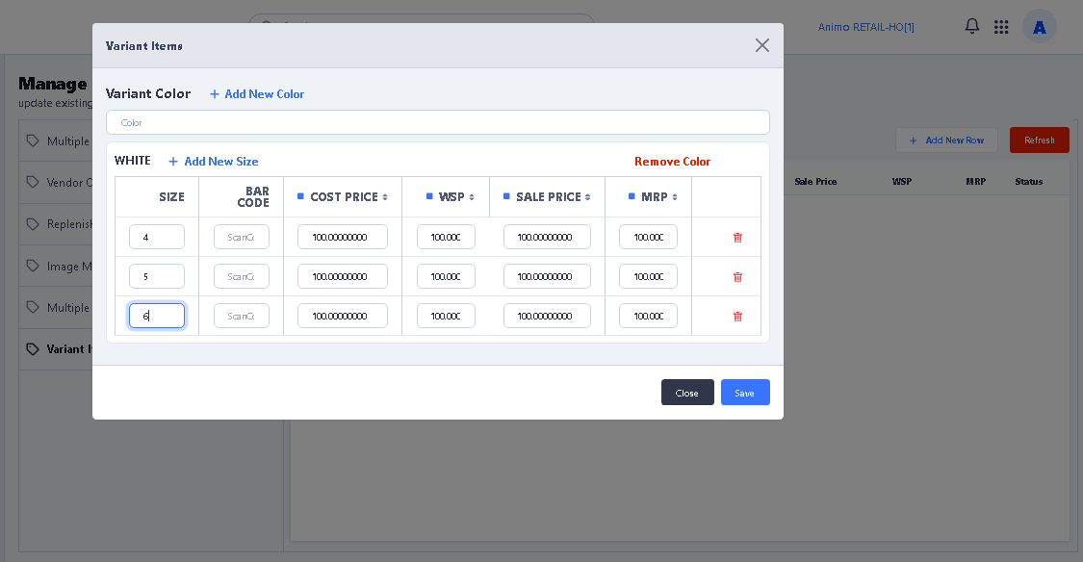Sort by Cost Price using header arrows
The width and height of the screenshot is (1083, 562).
(x=385, y=197)
